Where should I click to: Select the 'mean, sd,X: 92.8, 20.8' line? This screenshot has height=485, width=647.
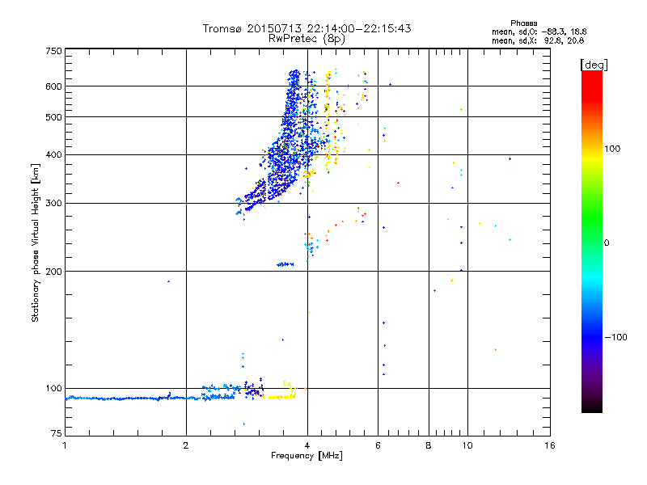(x=538, y=40)
